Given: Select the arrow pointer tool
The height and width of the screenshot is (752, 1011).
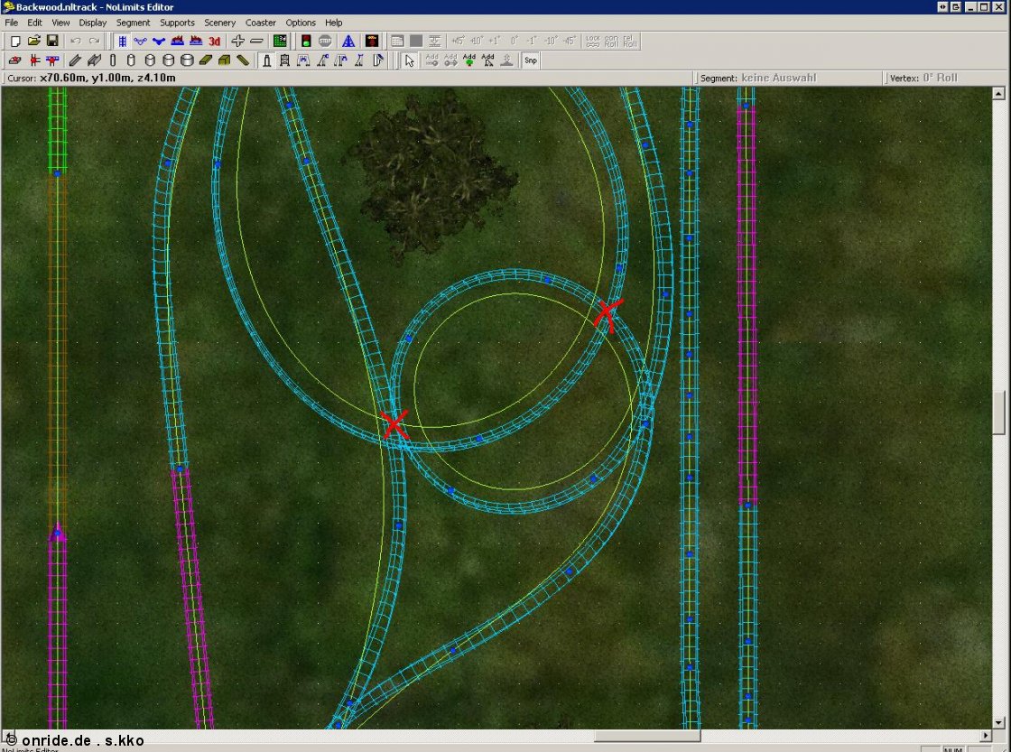Looking at the screenshot, I should pyautogui.click(x=409, y=60).
